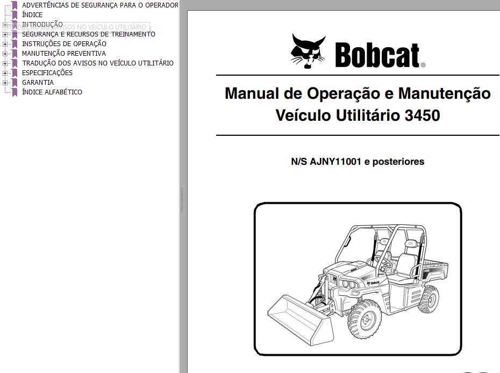Navigate to MANUTENÇÃO PREVENTIVA section
Screen dimensions: 500x373
(x=64, y=54)
